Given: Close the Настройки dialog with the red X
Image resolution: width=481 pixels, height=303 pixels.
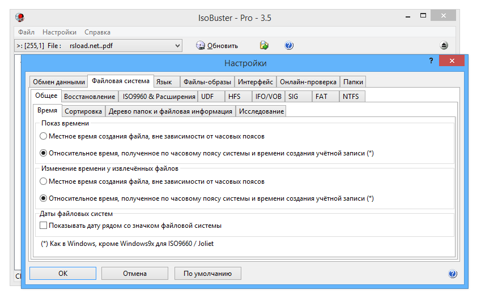Looking at the screenshot, I should click(x=452, y=60).
